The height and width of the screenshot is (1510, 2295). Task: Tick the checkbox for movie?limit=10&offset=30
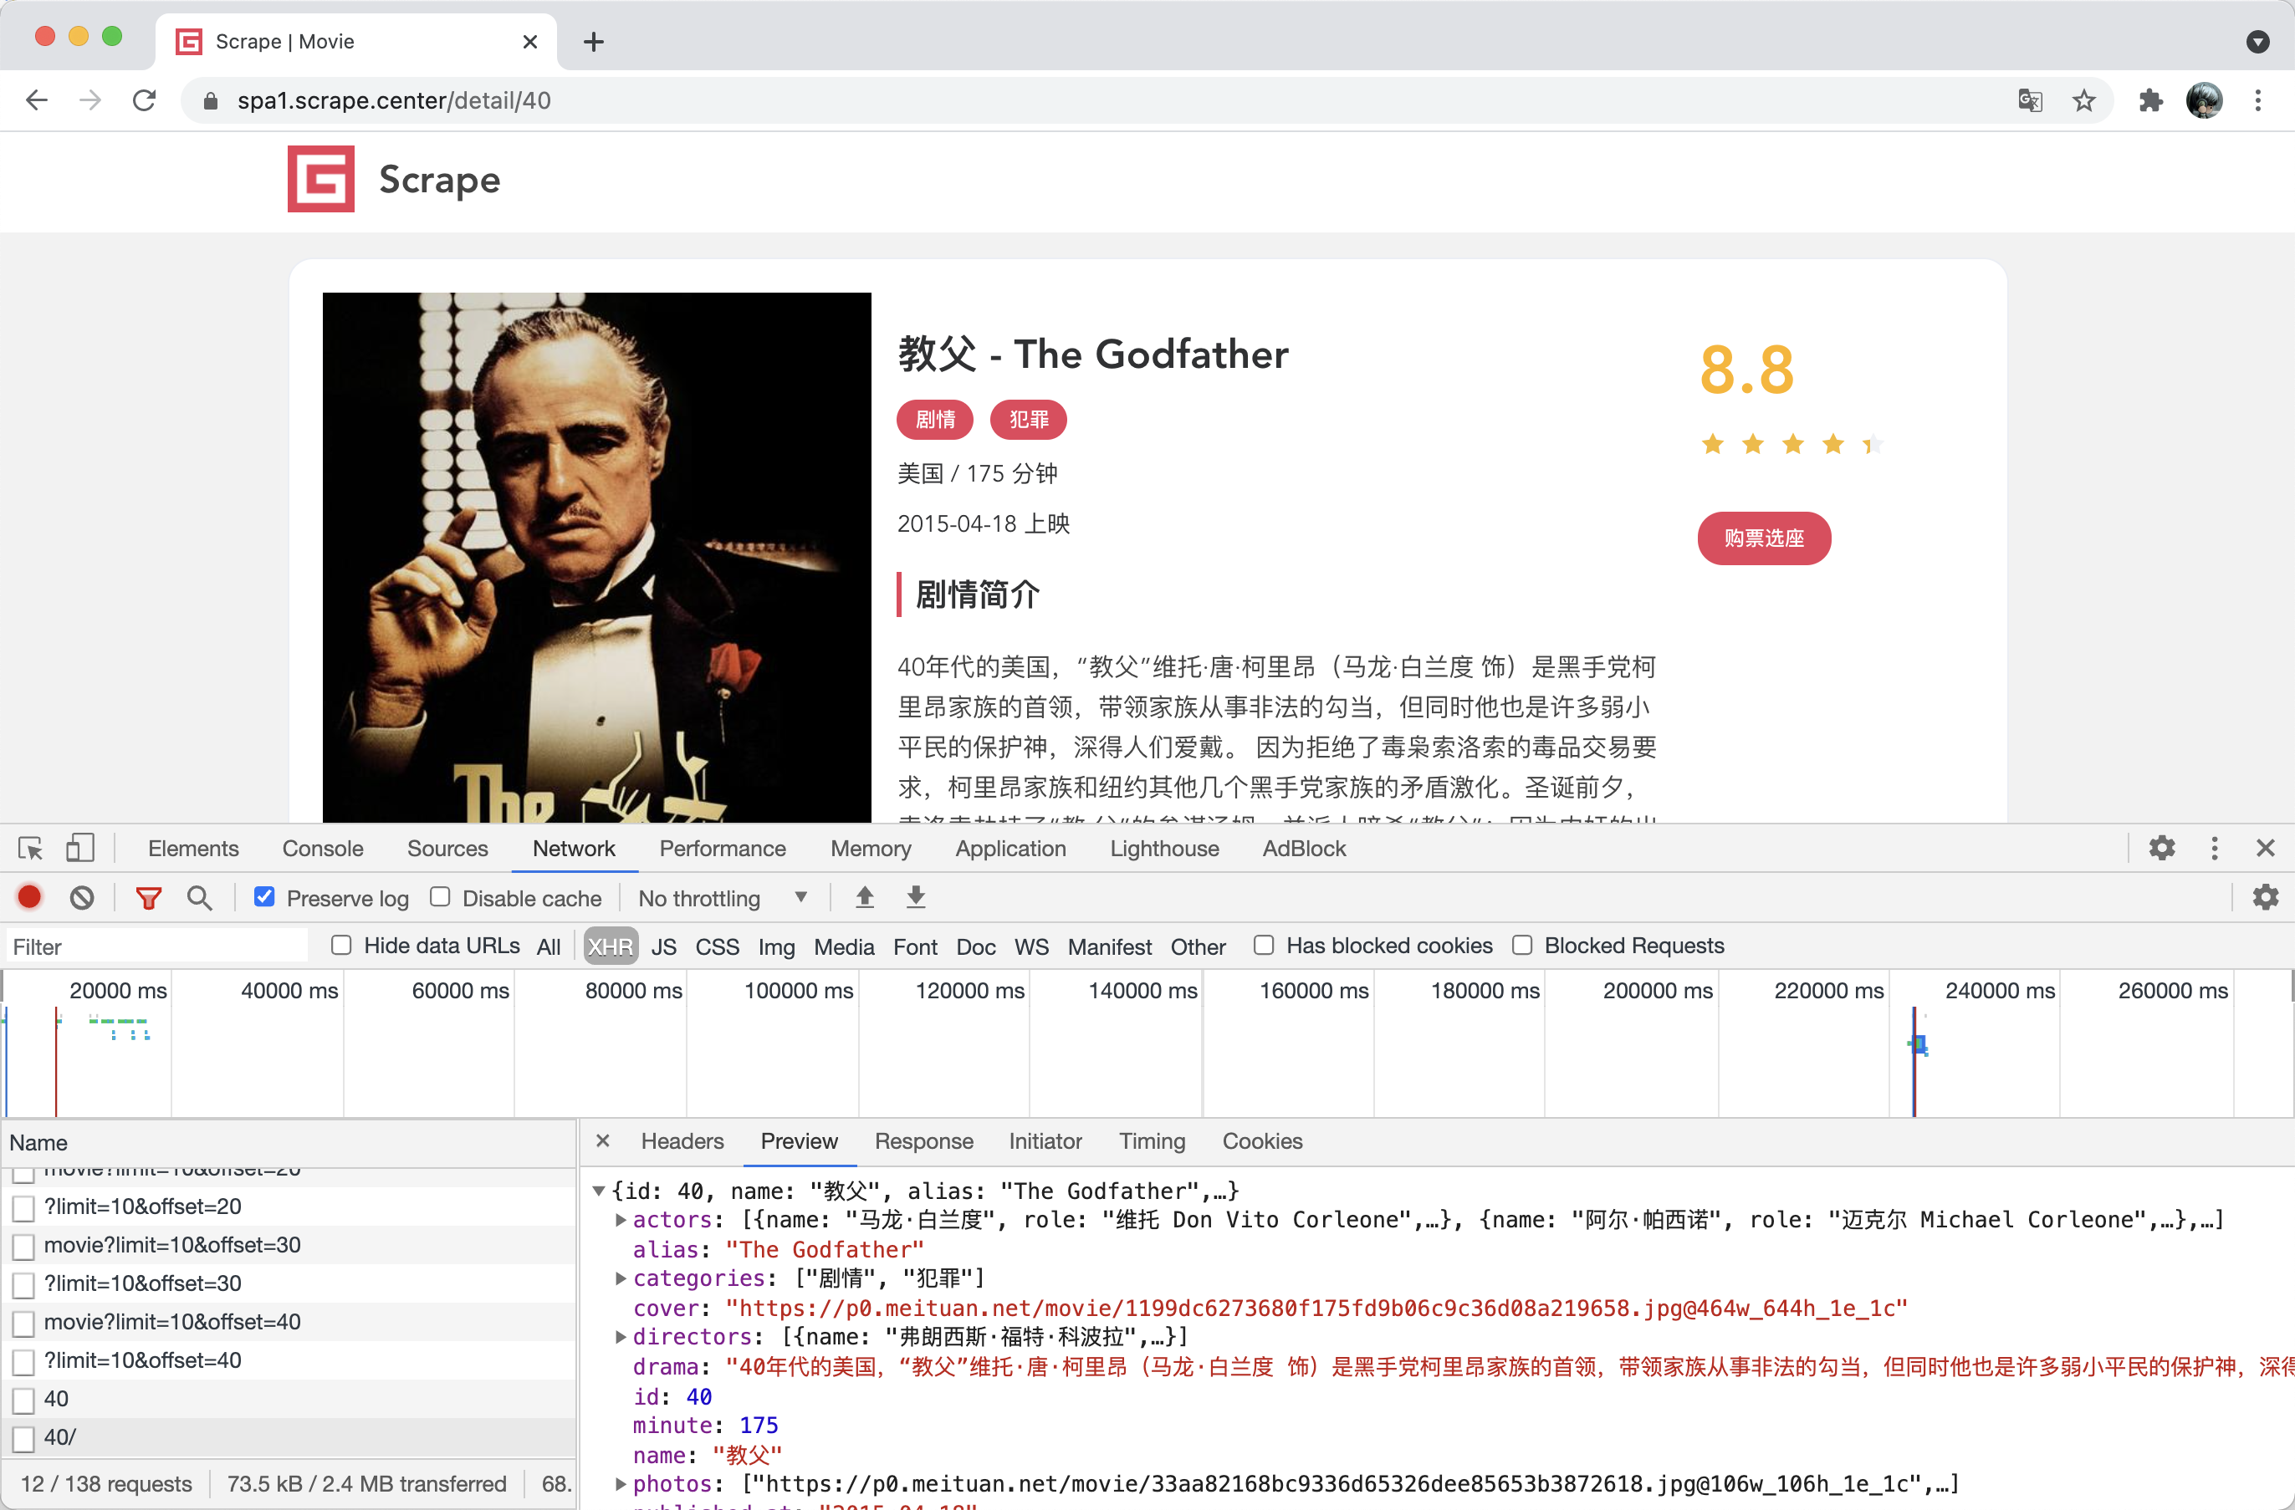pos(24,1246)
